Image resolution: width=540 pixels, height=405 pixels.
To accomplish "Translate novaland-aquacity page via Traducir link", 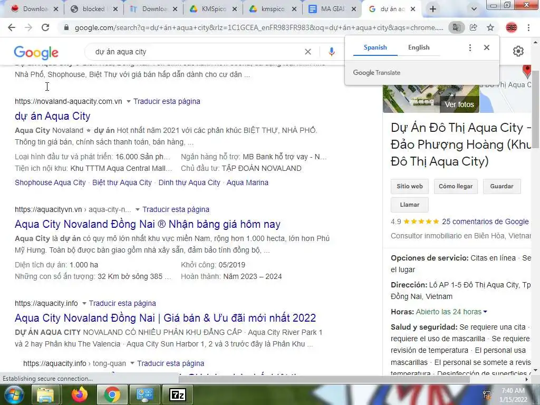I will click(x=167, y=101).
